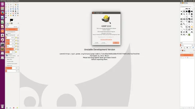Screen dimensions: 195x109
Task: Open the paint Mode dropdown
Action: 12,27
